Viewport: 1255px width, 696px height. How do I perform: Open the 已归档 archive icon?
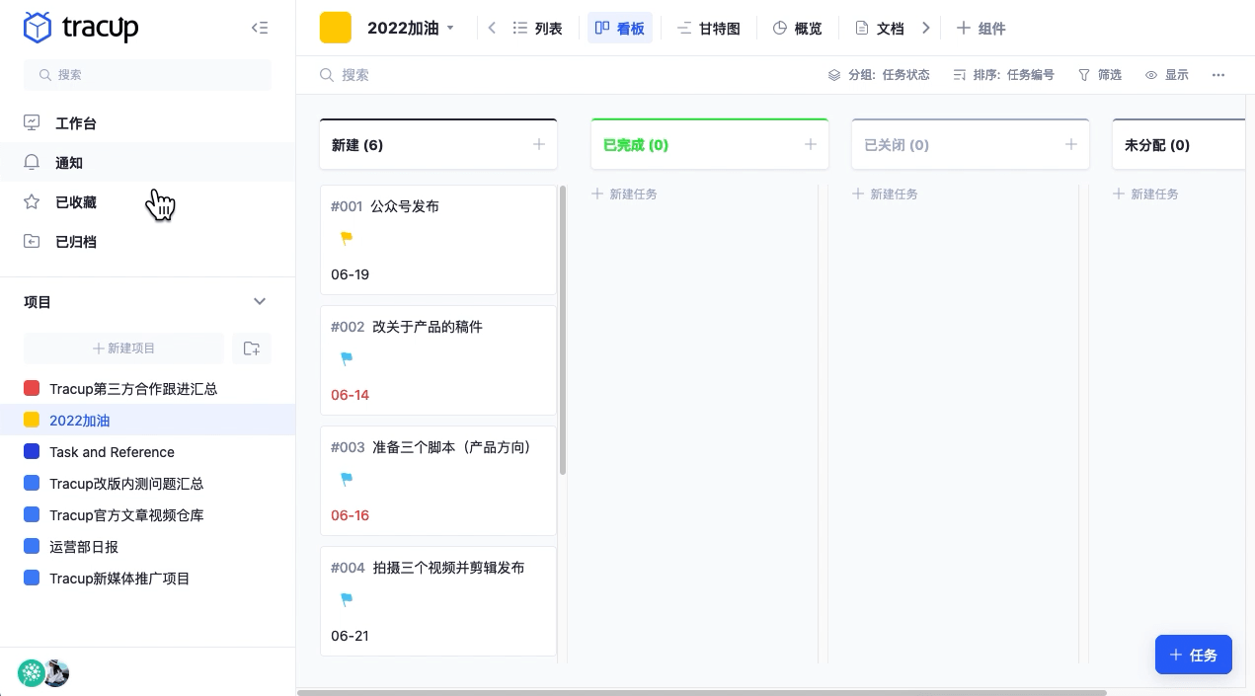[x=31, y=241]
